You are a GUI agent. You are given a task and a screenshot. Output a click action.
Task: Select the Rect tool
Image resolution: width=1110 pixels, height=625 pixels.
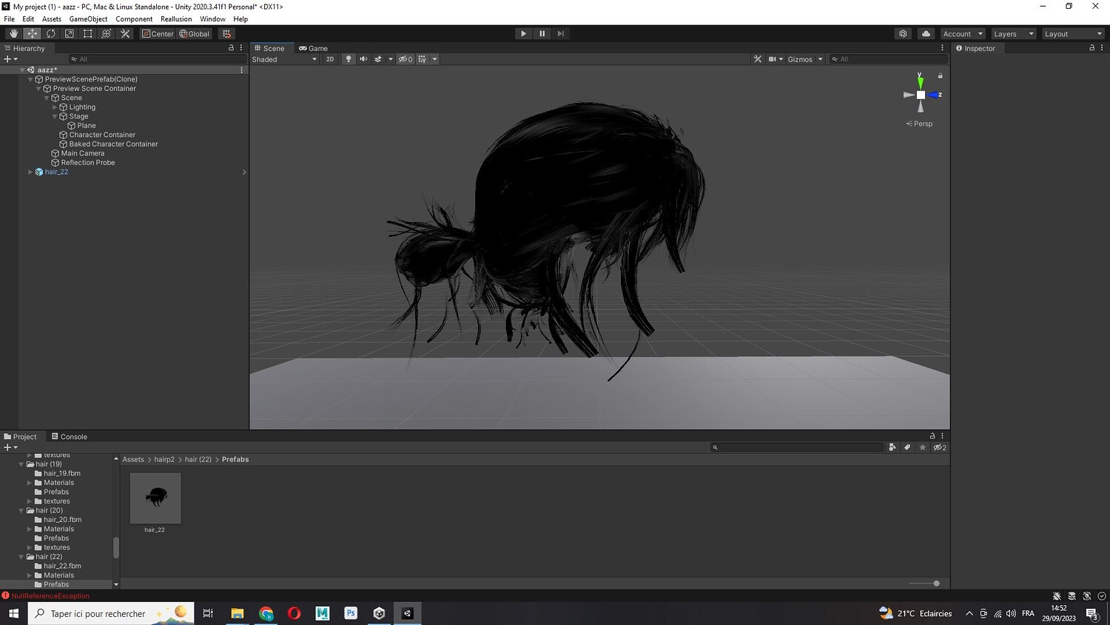(87, 33)
